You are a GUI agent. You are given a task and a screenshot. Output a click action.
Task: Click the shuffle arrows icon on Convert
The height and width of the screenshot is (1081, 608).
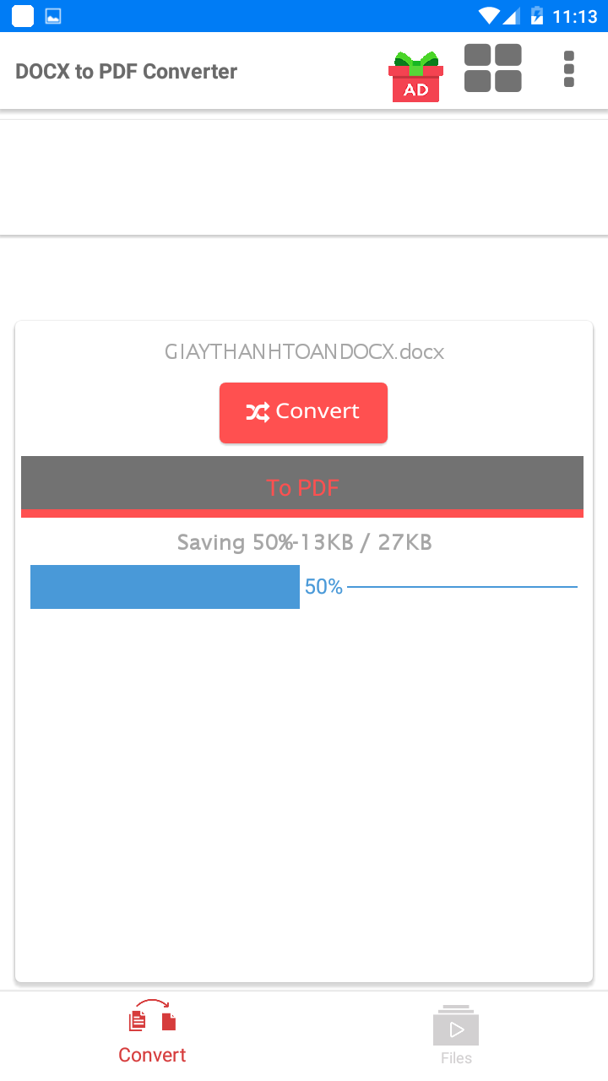pyautogui.click(x=258, y=412)
